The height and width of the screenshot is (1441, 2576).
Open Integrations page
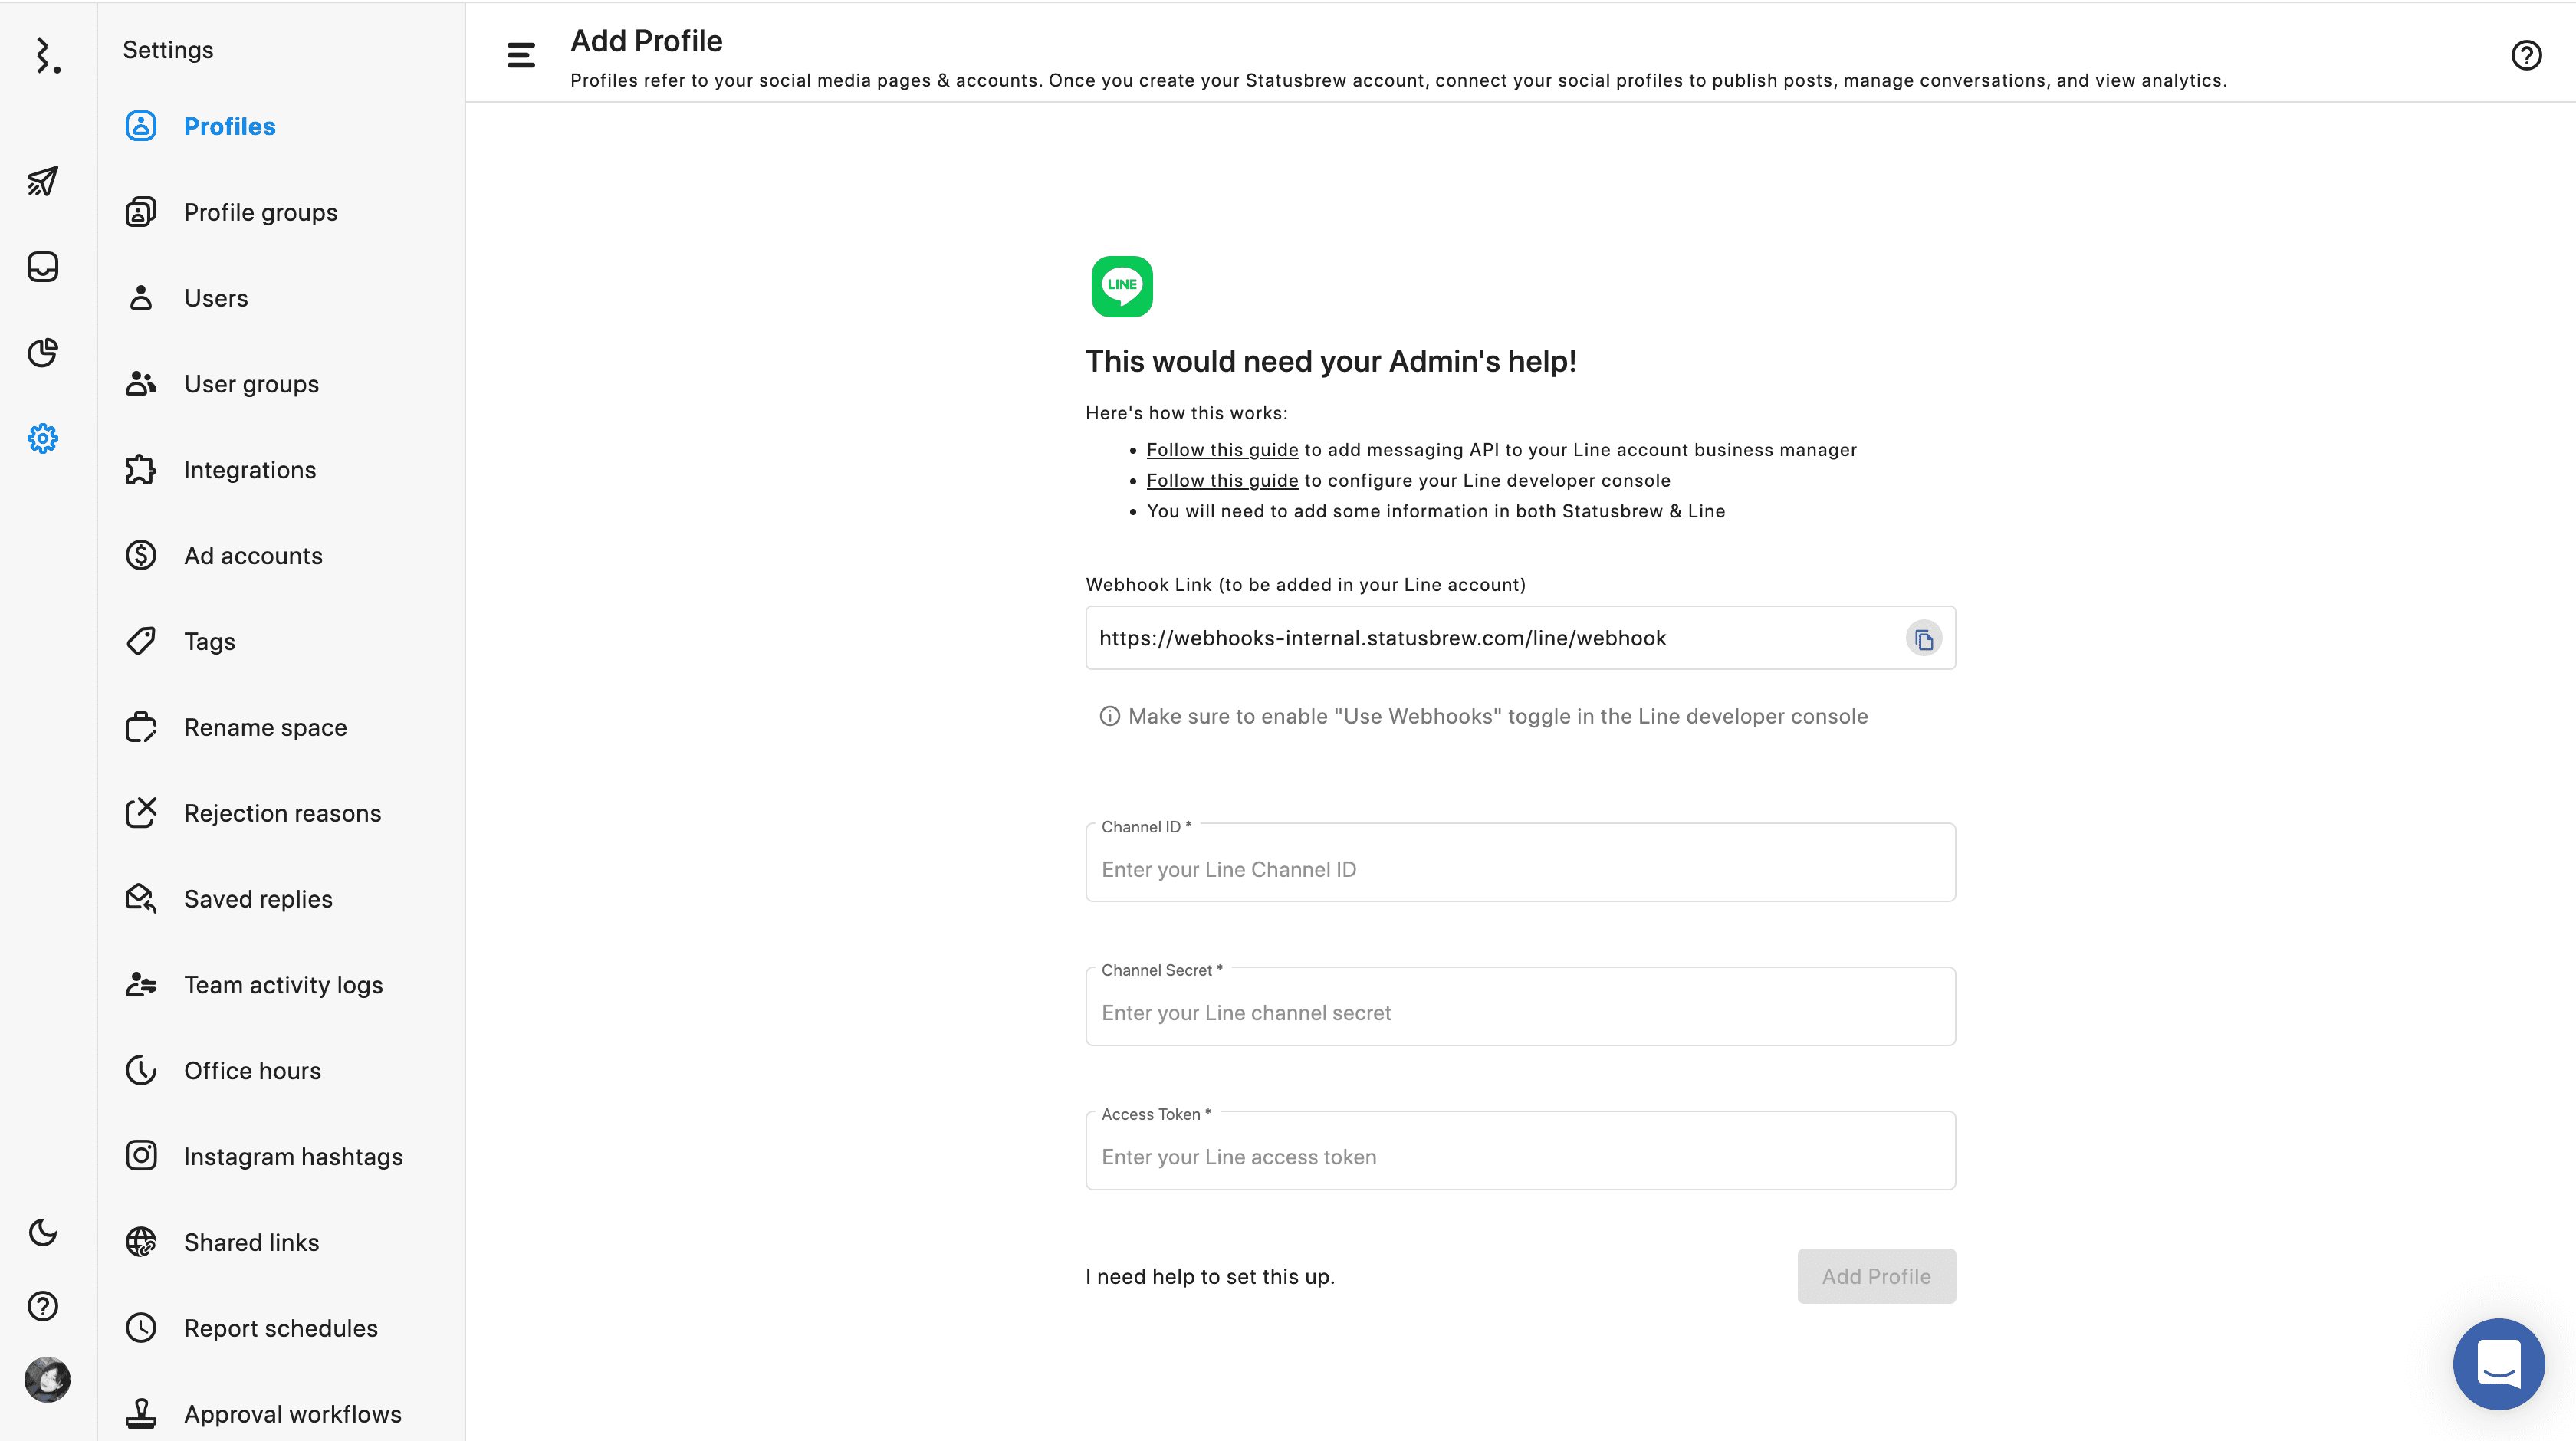(x=250, y=470)
